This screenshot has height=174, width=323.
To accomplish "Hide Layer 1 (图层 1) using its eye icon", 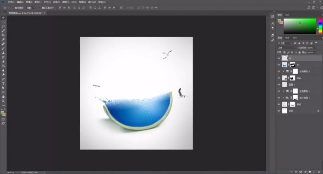I will click(x=279, y=85).
